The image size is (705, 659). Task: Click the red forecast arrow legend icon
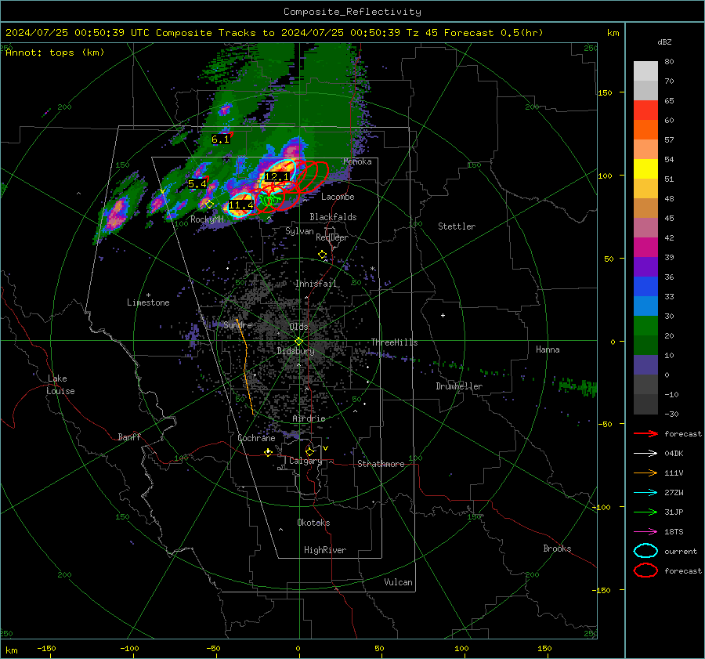click(645, 433)
